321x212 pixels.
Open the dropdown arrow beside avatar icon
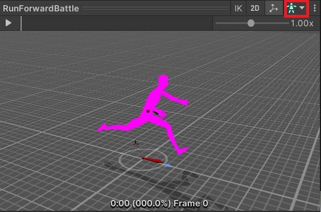302,8
